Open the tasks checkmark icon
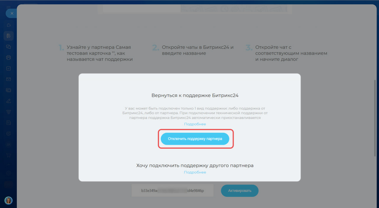 point(9,68)
